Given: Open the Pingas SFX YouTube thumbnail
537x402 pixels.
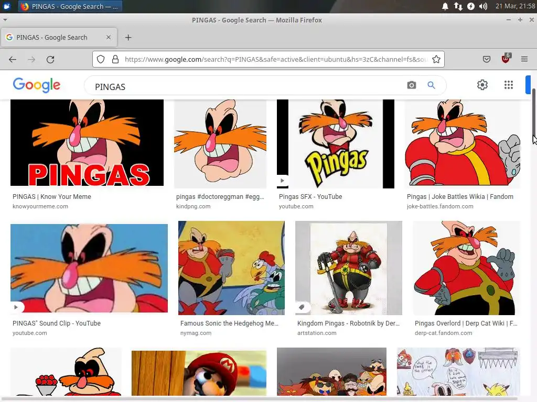Looking at the screenshot, I should pyautogui.click(x=336, y=143).
